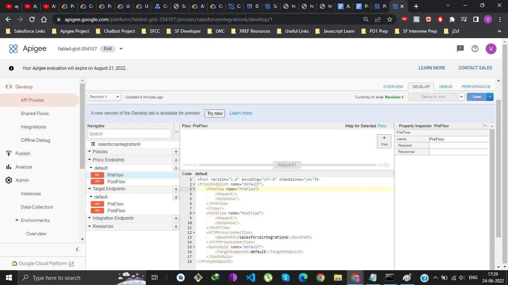Open the Deploy to eval dropdown arrow
This screenshot has width=508, height=285.
[x=462, y=97]
